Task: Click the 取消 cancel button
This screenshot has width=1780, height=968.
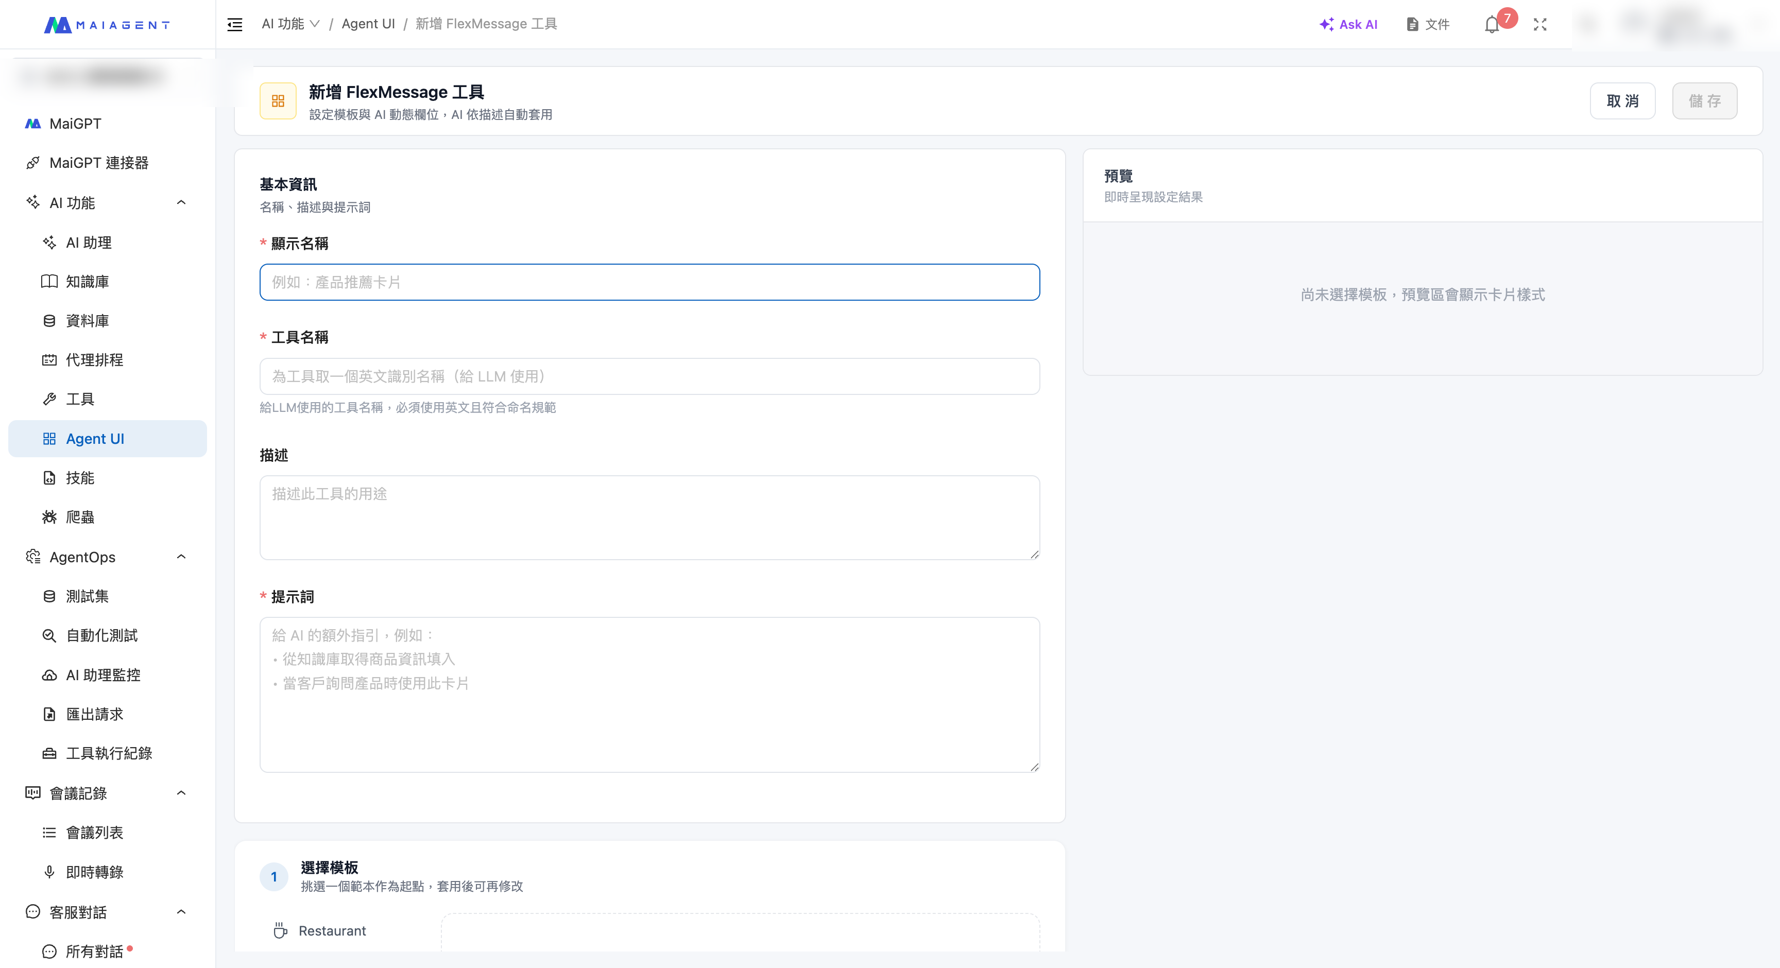Action: [x=1622, y=101]
